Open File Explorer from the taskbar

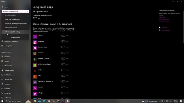[x=35, y=101]
